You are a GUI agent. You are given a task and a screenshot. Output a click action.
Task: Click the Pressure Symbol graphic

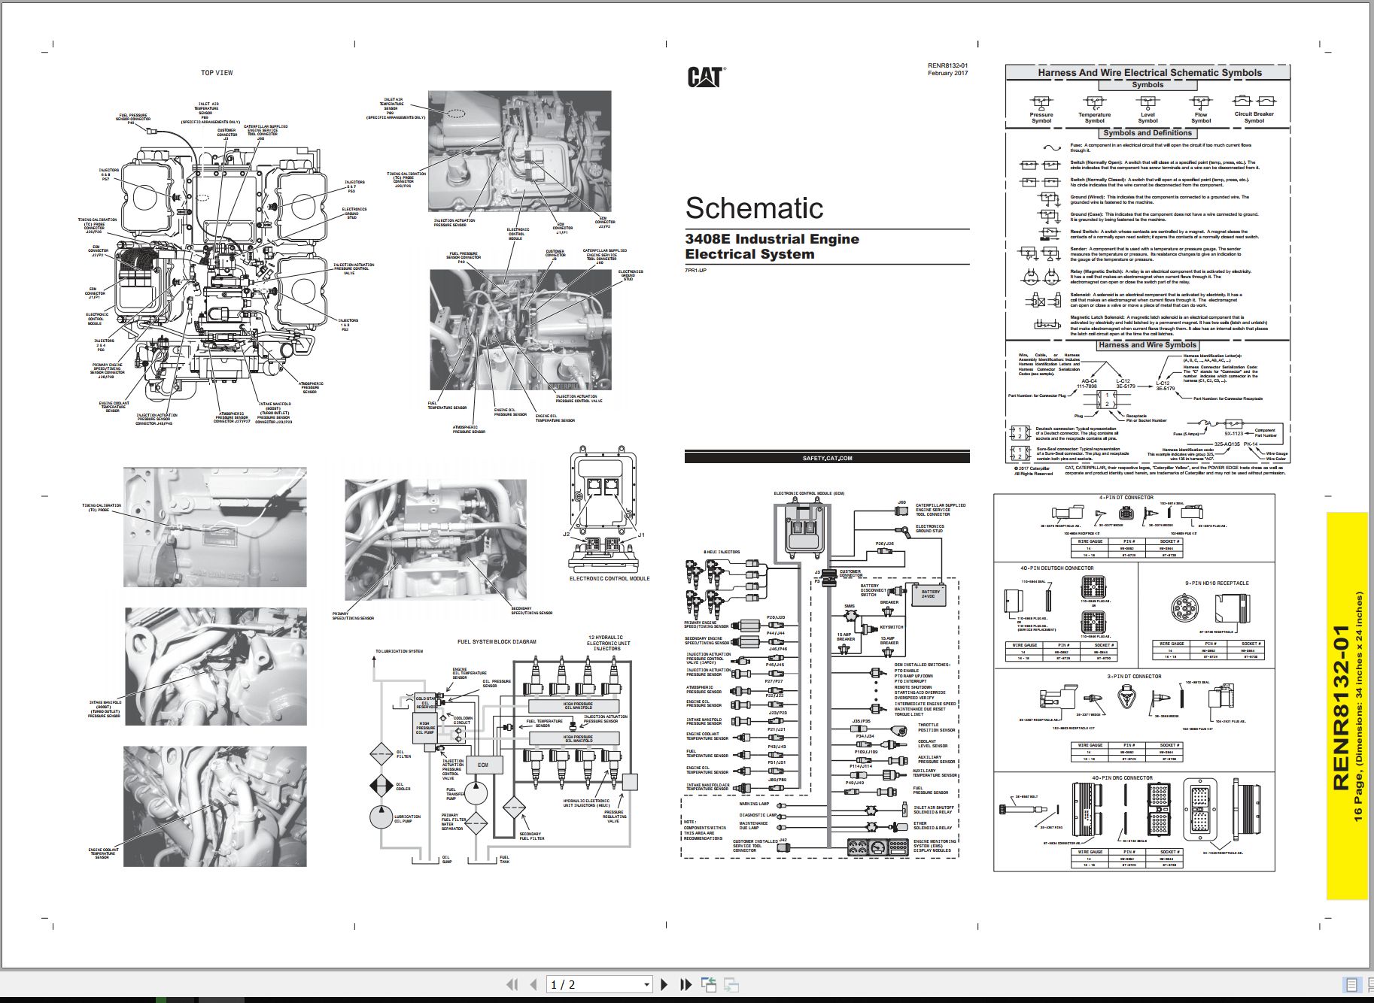click(1041, 103)
